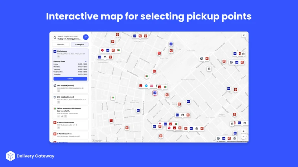
Task: Click the Mapbox logo on the map
Action: click(x=97, y=141)
